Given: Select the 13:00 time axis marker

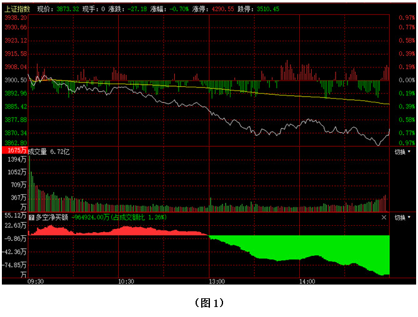Looking at the screenshot, I should coord(216,281).
